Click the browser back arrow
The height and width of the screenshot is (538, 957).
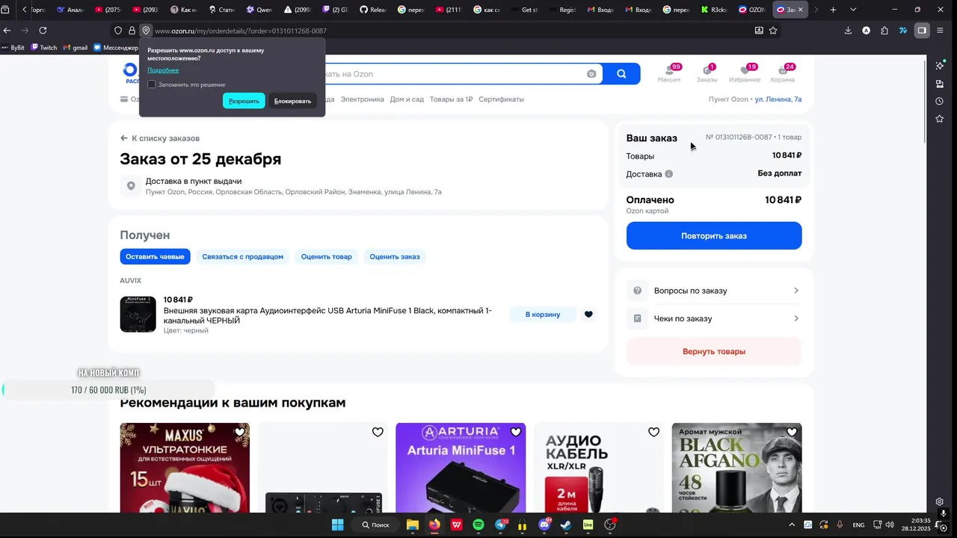coord(7,31)
